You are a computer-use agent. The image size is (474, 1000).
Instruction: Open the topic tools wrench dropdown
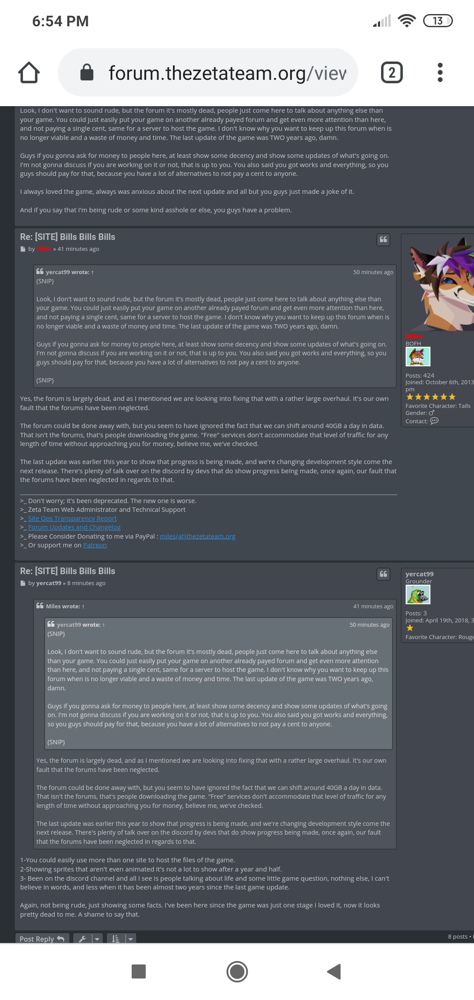click(x=88, y=939)
